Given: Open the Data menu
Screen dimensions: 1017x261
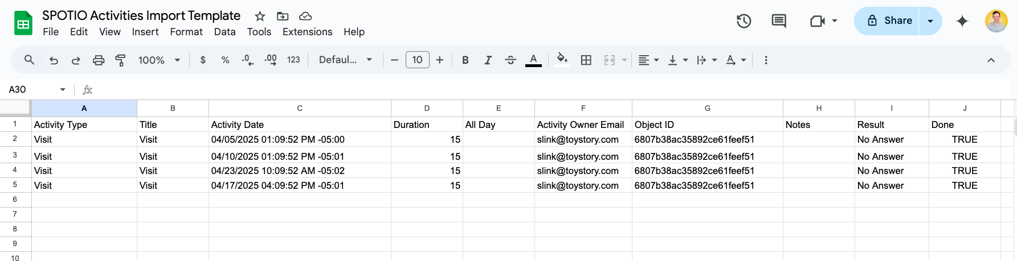Looking at the screenshot, I should (x=225, y=32).
